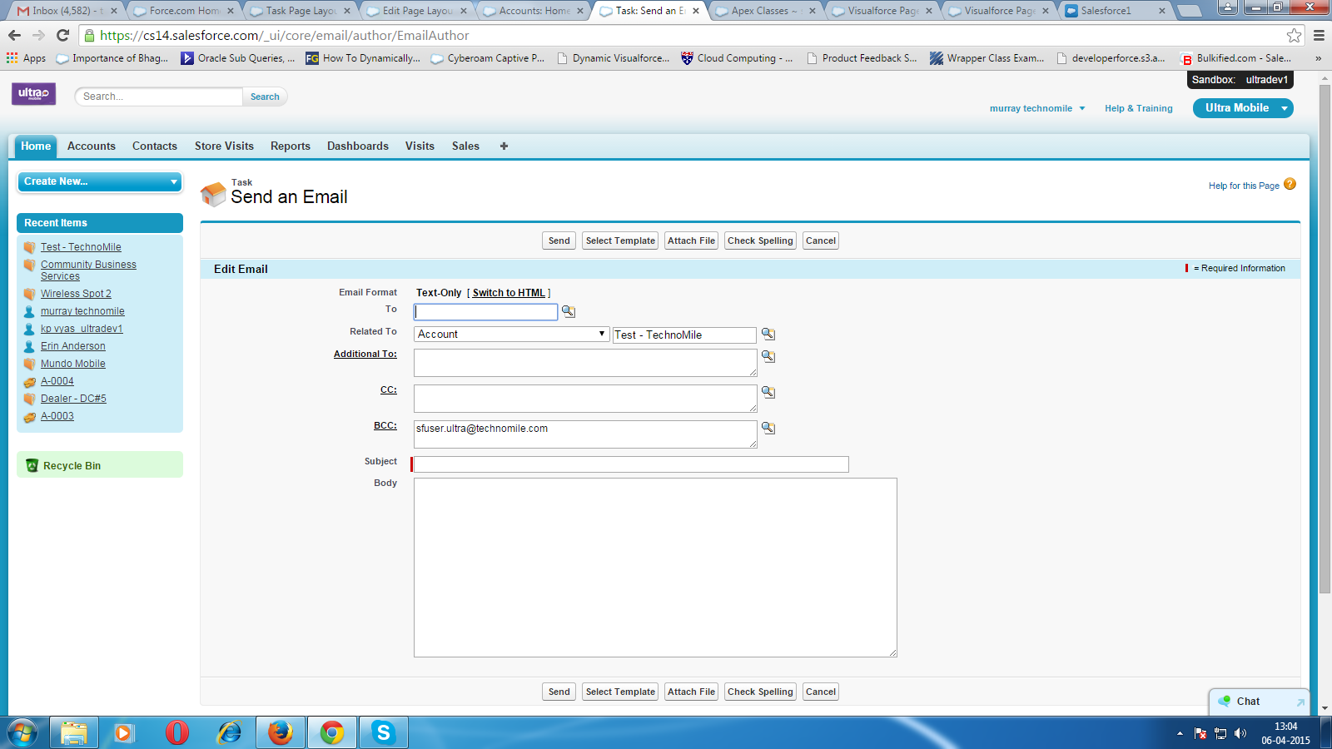Viewport: 1332px width, 749px height.
Task: Open the Ultra Mobile app menu
Action: pyautogui.click(x=1243, y=108)
